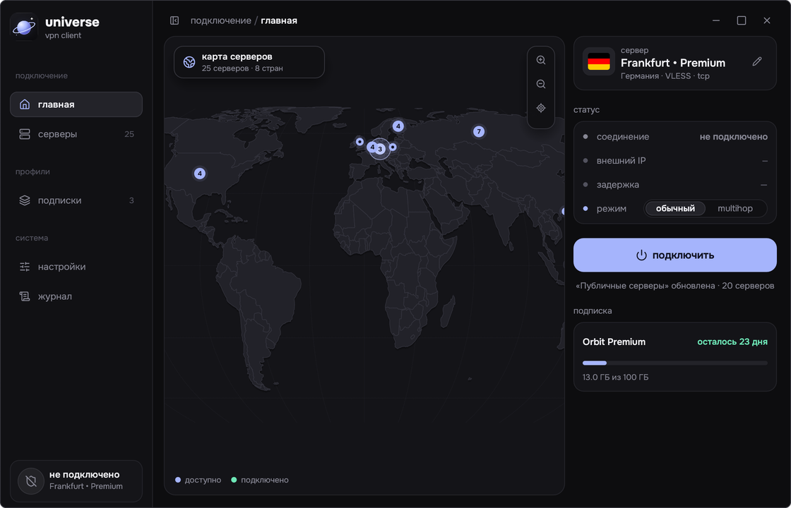Click the не подключено connection status value
791x508 pixels.
(734, 137)
